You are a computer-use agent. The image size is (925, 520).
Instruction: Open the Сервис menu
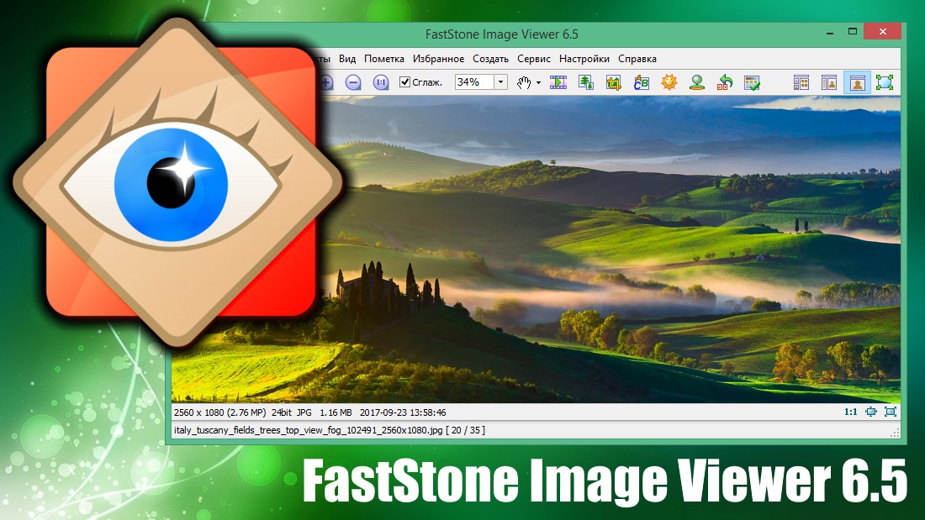(534, 59)
